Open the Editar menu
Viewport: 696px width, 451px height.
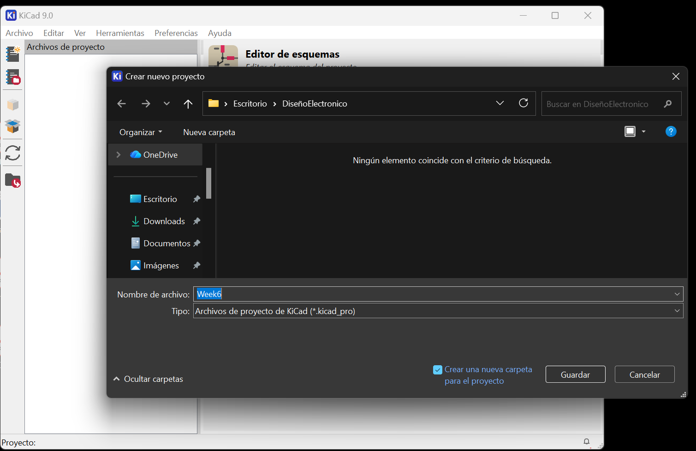pos(54,33)
